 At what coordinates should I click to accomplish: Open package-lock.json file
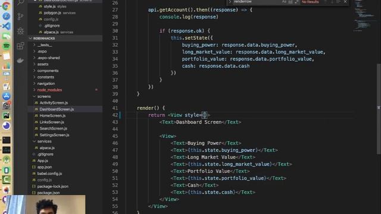click(65, 186)
